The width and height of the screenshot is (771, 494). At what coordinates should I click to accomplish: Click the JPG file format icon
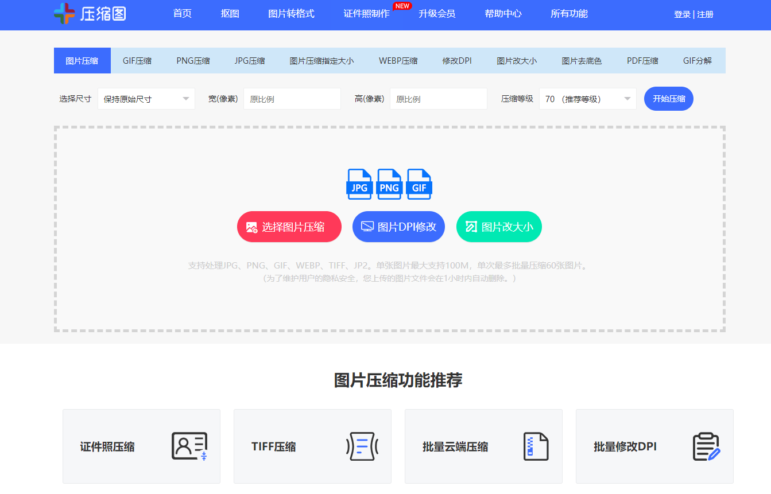pyautogui.click(x=359, y=184)
